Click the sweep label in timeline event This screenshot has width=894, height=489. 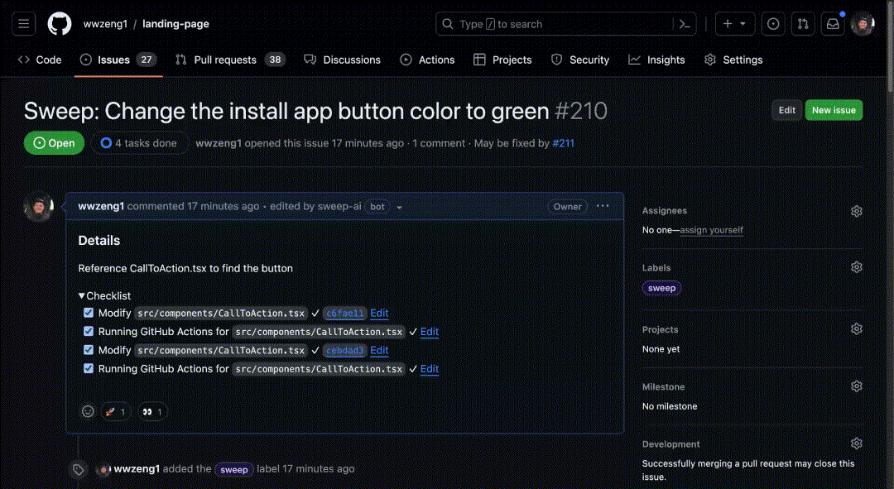click(233, 470)
